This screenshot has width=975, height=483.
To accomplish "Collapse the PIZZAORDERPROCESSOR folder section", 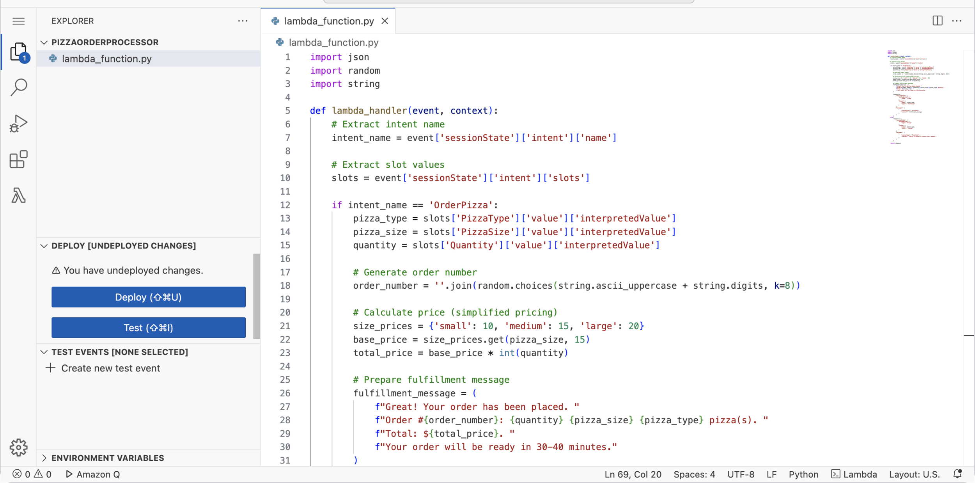I will [44, 42].
